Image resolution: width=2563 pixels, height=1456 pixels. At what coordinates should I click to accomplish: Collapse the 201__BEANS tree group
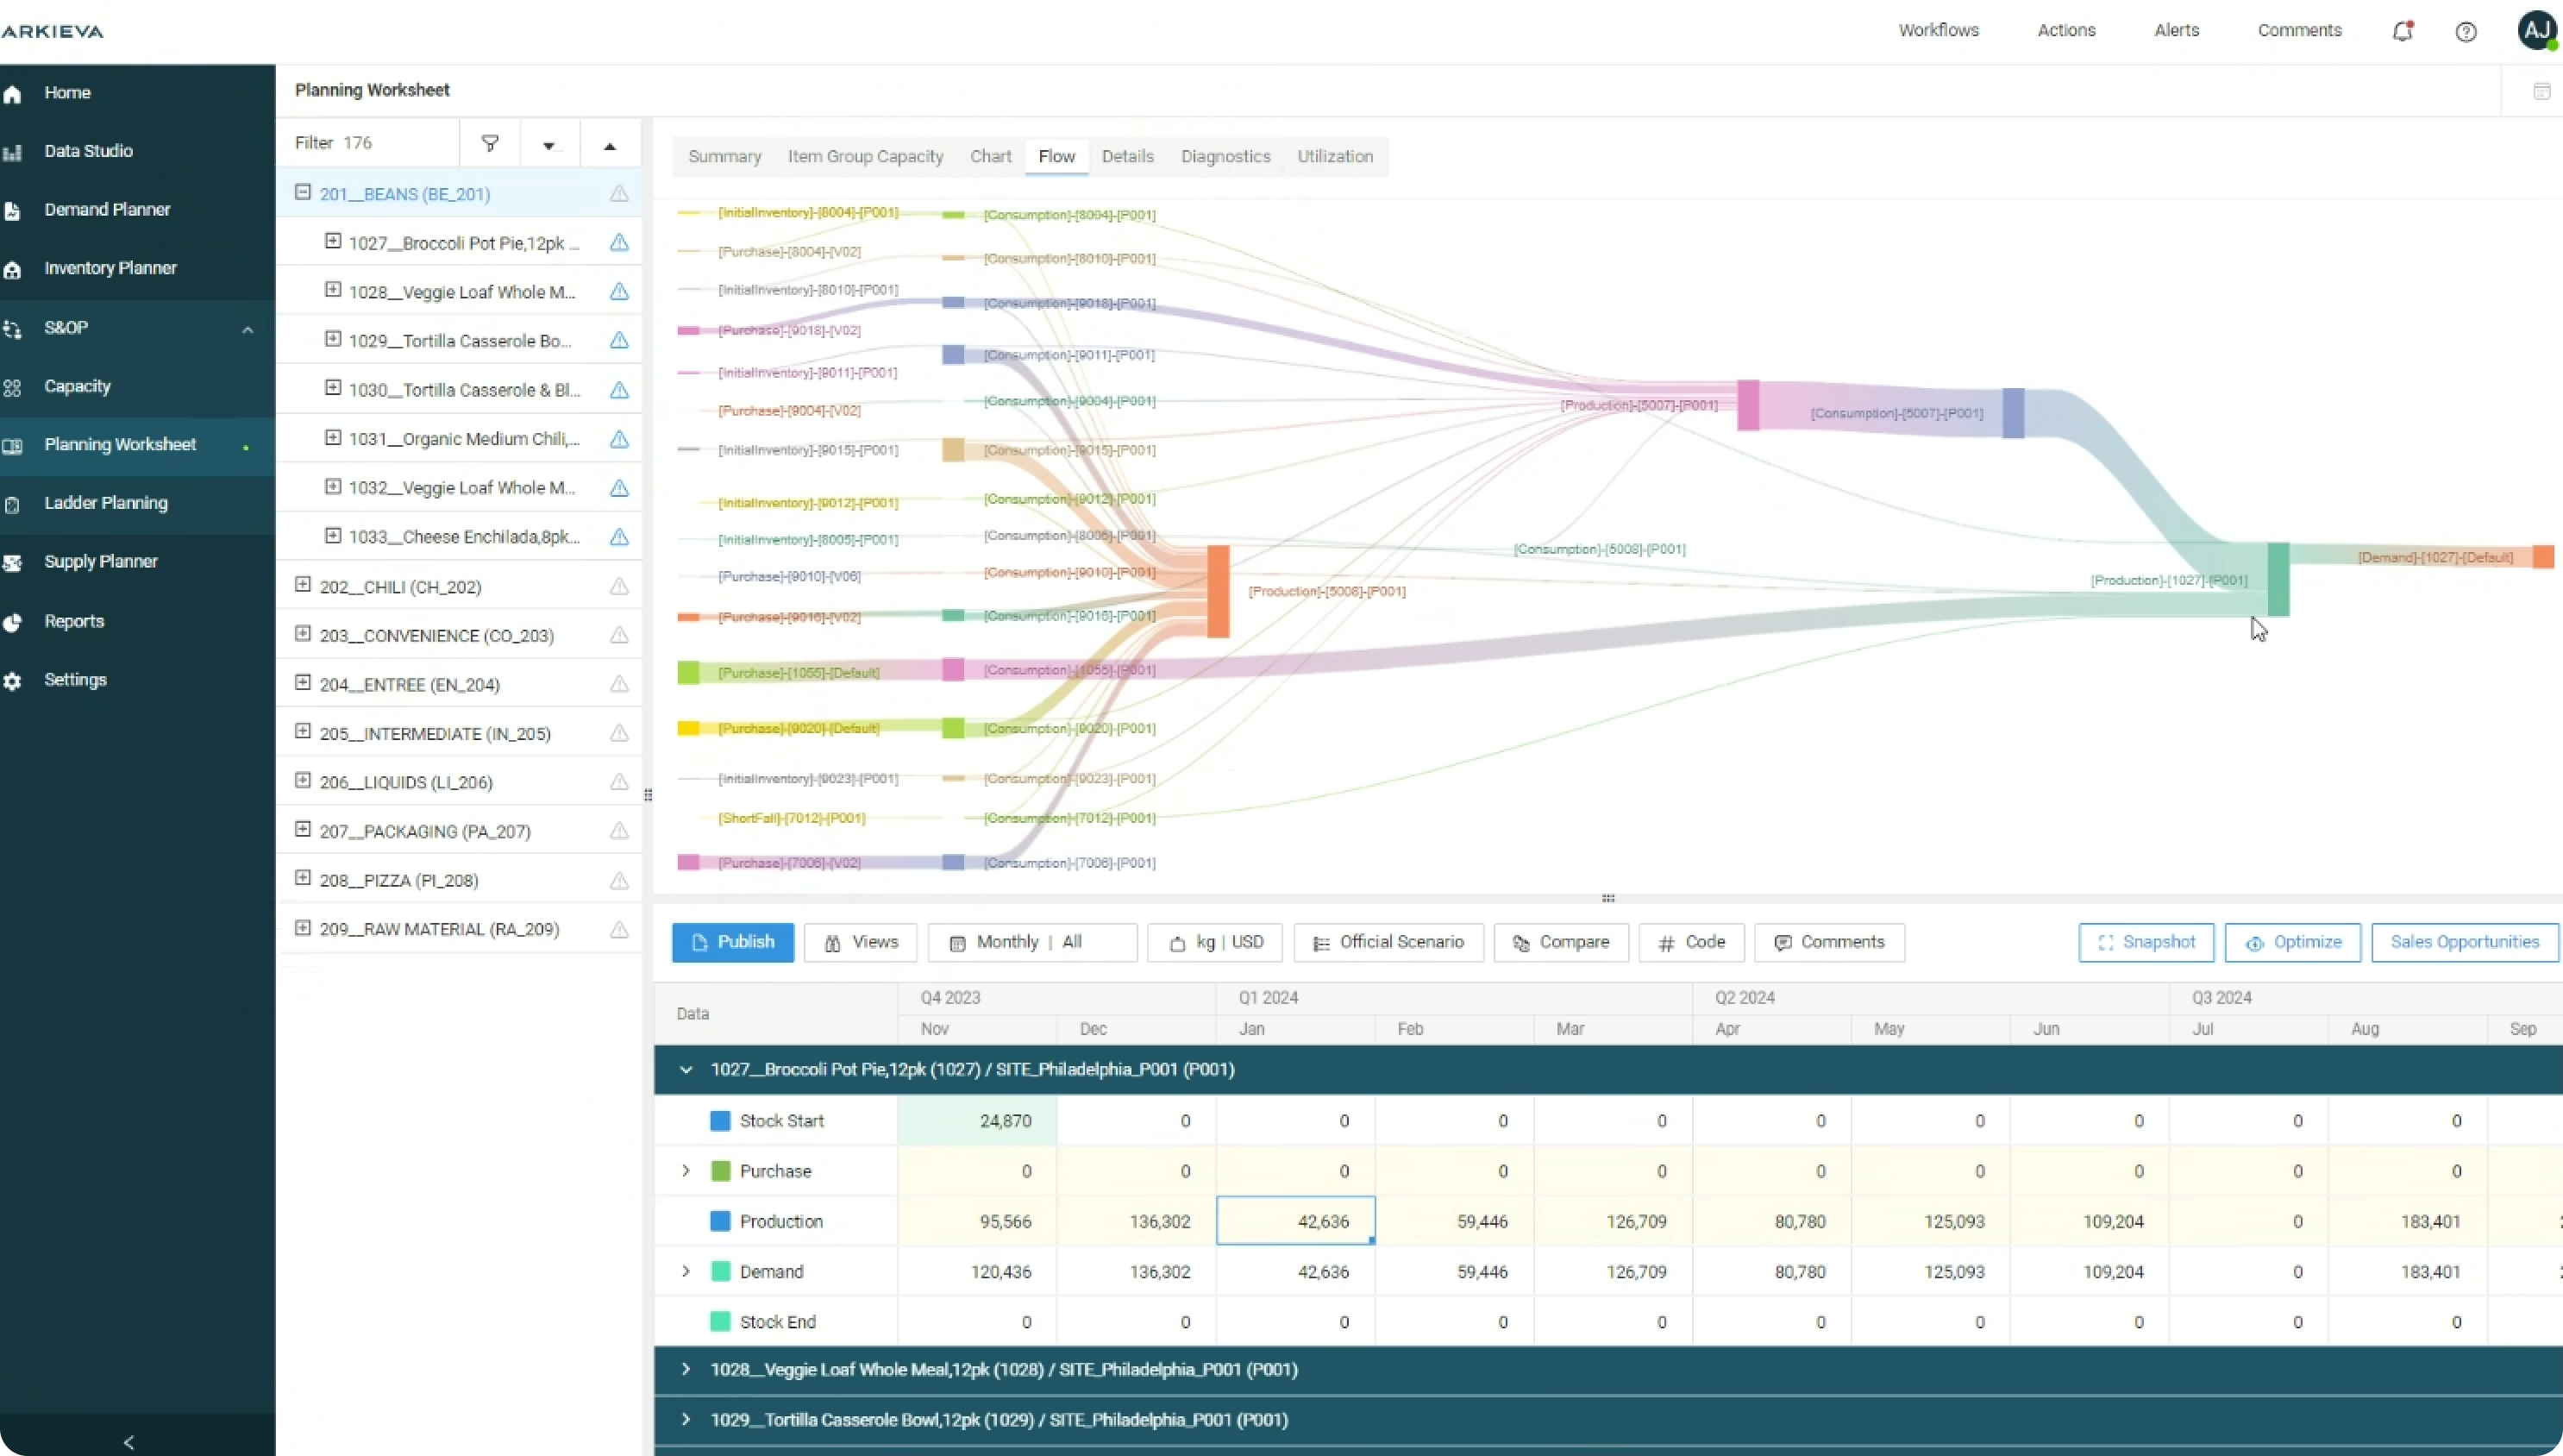point(303,192)
